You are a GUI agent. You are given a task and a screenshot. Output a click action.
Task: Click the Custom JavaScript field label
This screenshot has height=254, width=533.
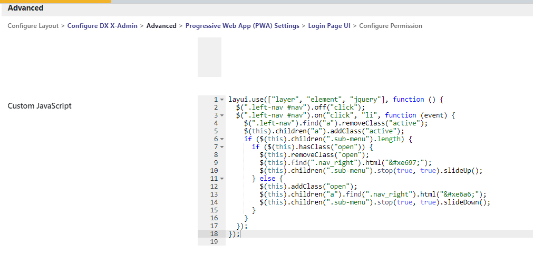pyautogui.click(x=40, y=106)
